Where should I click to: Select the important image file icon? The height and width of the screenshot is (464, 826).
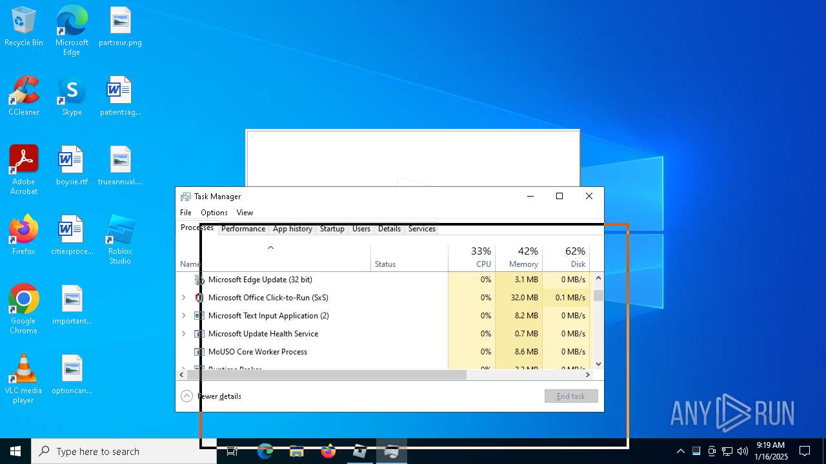(72, 305)
